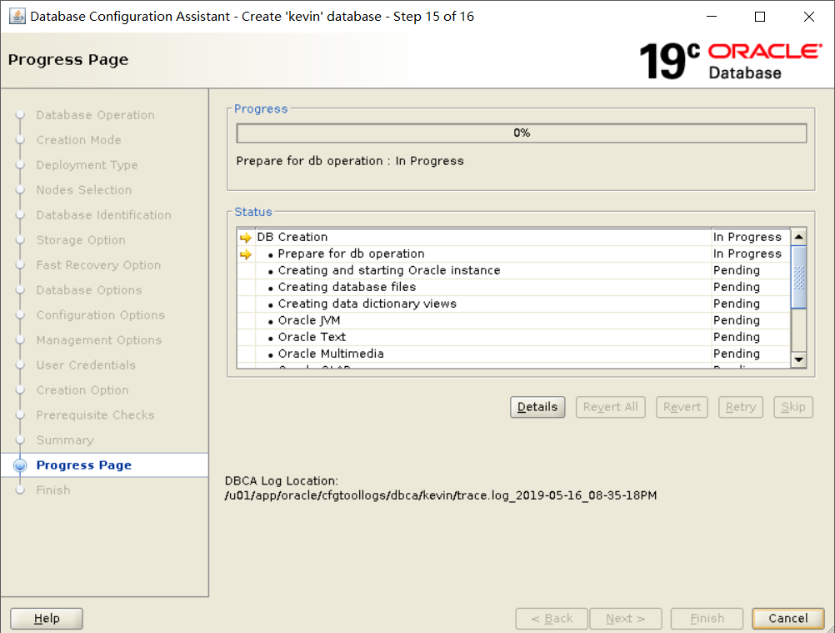The width and height of the screenshot is (835, 633).
Task: Click the Skip button
Action: click(793, 407)
